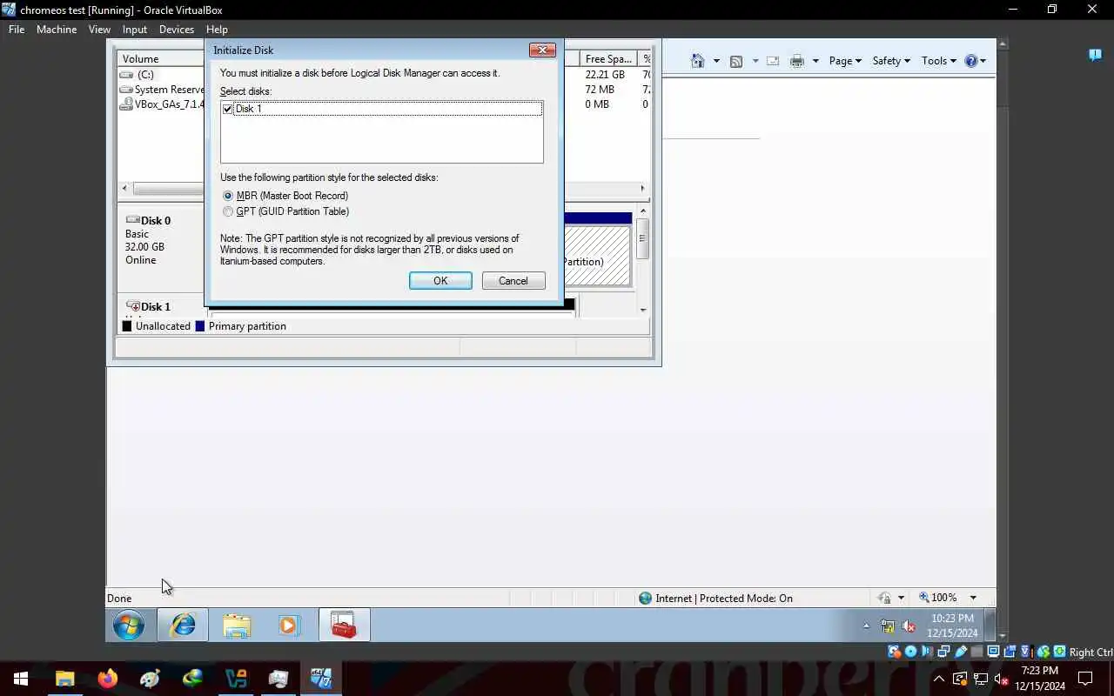Open the Help icon dropdown arrow
The width and height of the screenshot is (1114, 696).
coord(983,61)
